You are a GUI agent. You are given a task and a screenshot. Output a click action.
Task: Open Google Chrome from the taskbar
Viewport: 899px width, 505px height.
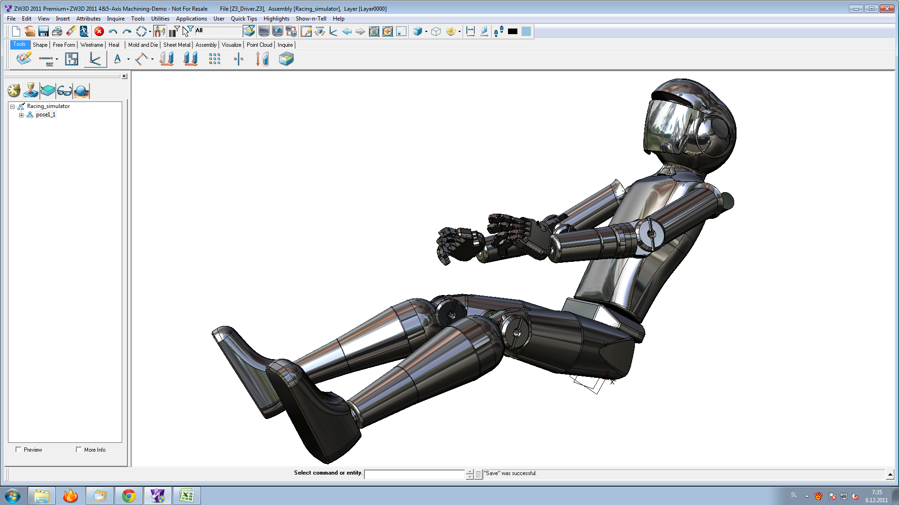click(x=128, y=496)
